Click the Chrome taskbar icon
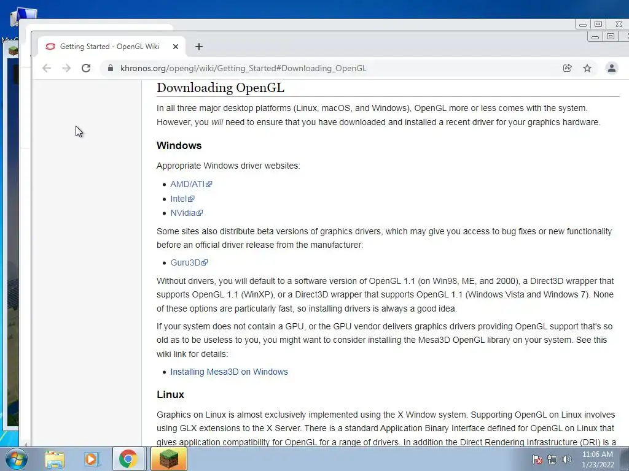Image resolution: width=629 pixels, height=471 pixels. tap(128, 459)
